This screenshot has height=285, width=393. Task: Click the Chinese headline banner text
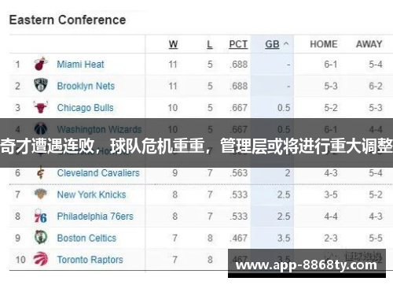click(196, 146)
